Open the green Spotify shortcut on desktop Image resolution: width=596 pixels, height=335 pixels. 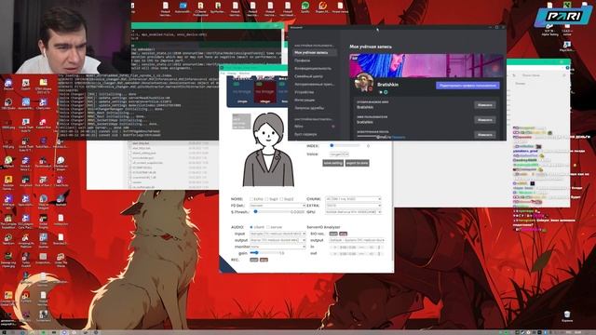[x=305, y=8]
